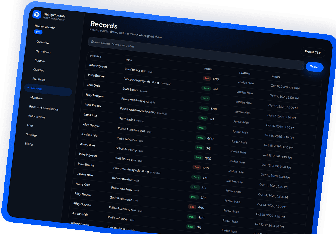Image resolution: width=336 pixels, height=234 pixels.
Task: Click the Fail badge in the Oct 15 3:30 PM row
Action: 197,167
